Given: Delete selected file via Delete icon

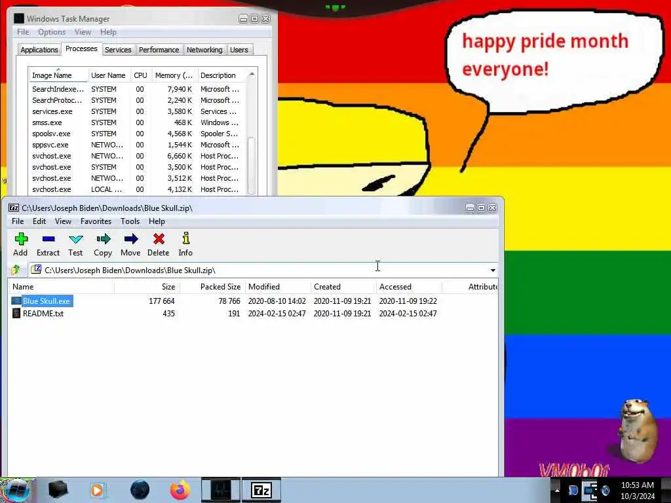Looking at the screenshot, I should tap(159, 245).
